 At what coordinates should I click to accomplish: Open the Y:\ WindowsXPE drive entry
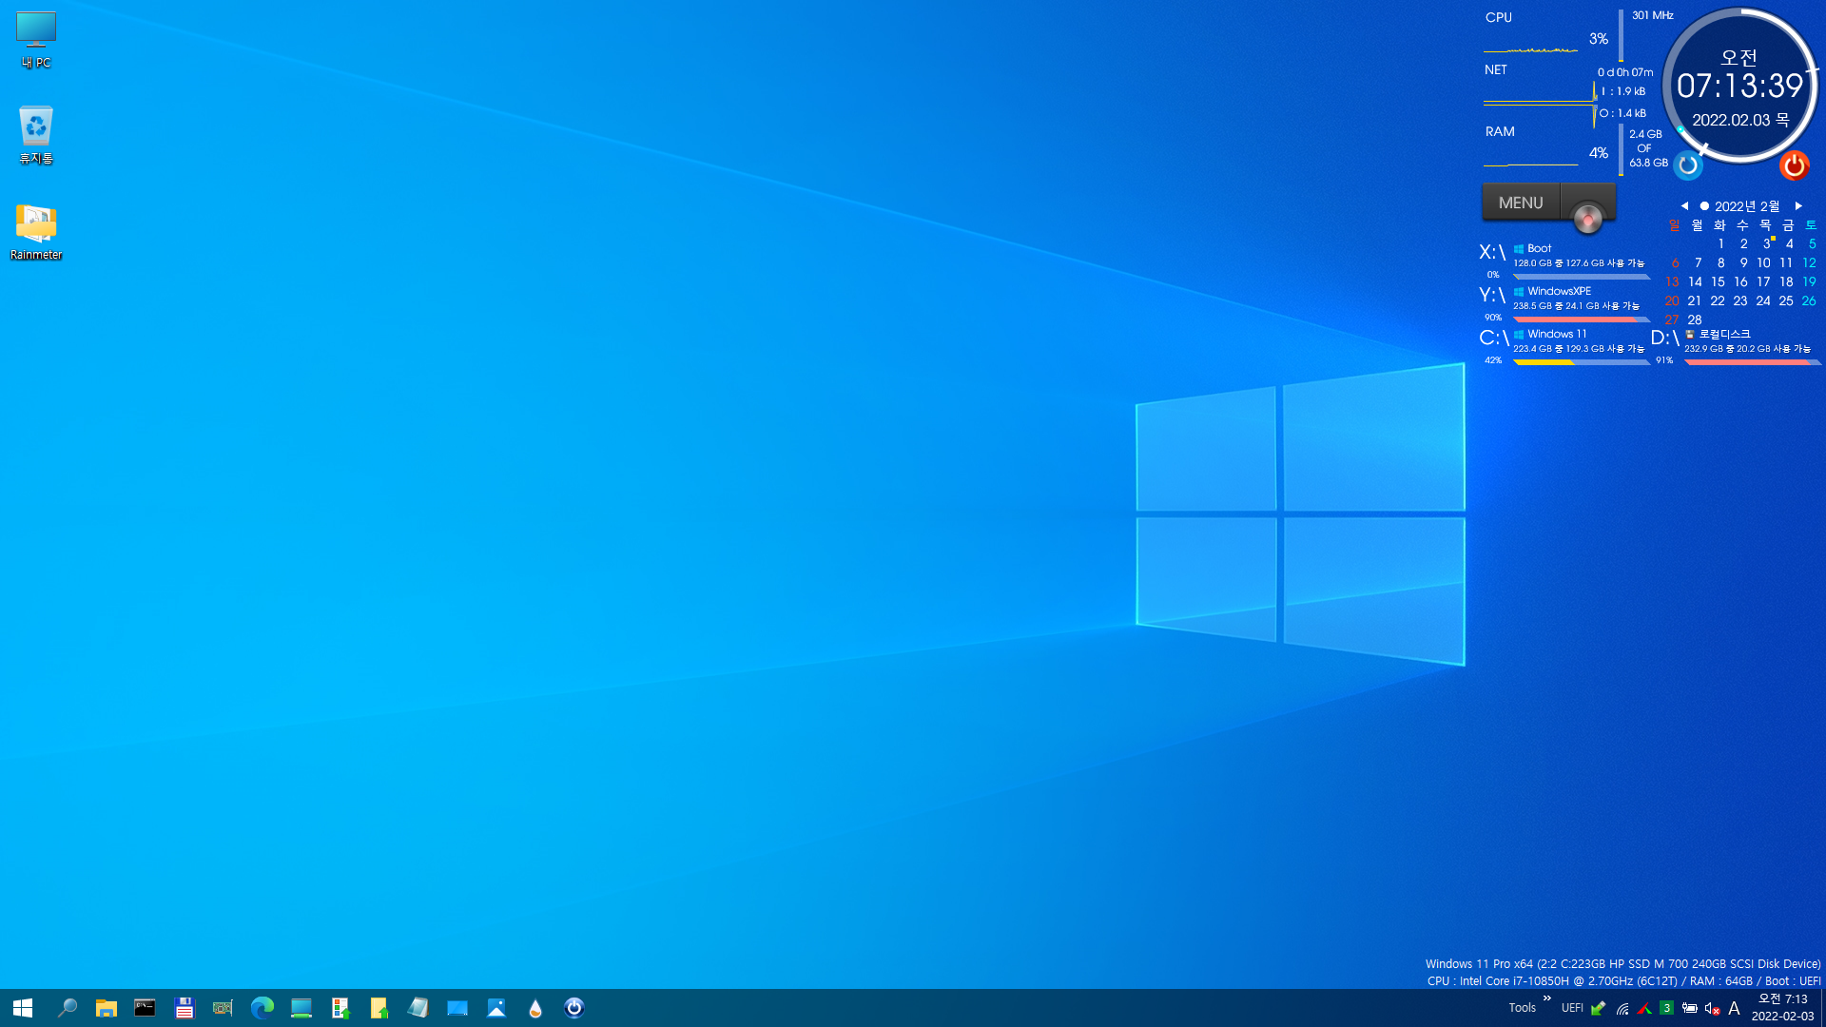click(x=1564, y=302)
